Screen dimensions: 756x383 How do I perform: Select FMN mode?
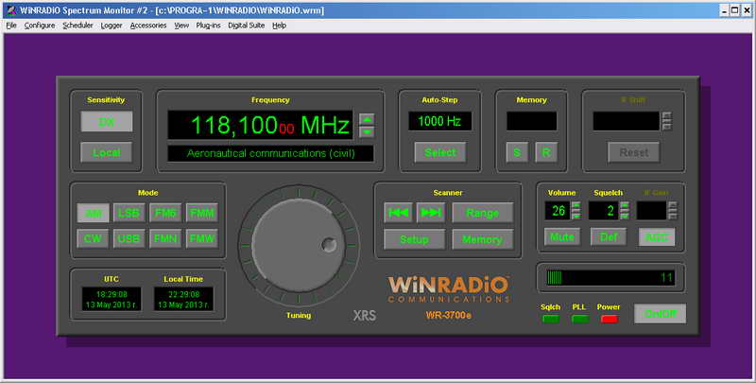tap(165, 238)
